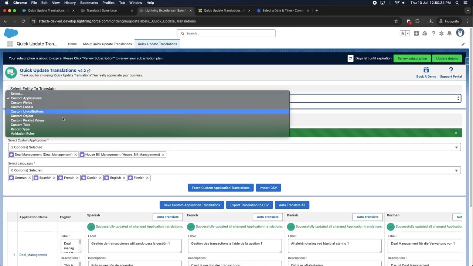Image resolution: width=473 pixels, height=266 pixels.
Task: Click the Salesforce cloud logo
Action: click(x=11, y=33)
